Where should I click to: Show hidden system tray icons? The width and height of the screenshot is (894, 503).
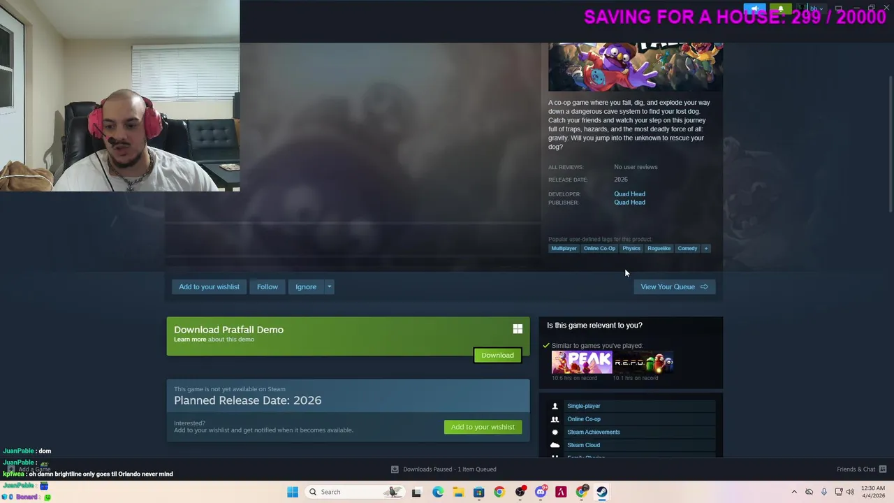pos(794,492)
